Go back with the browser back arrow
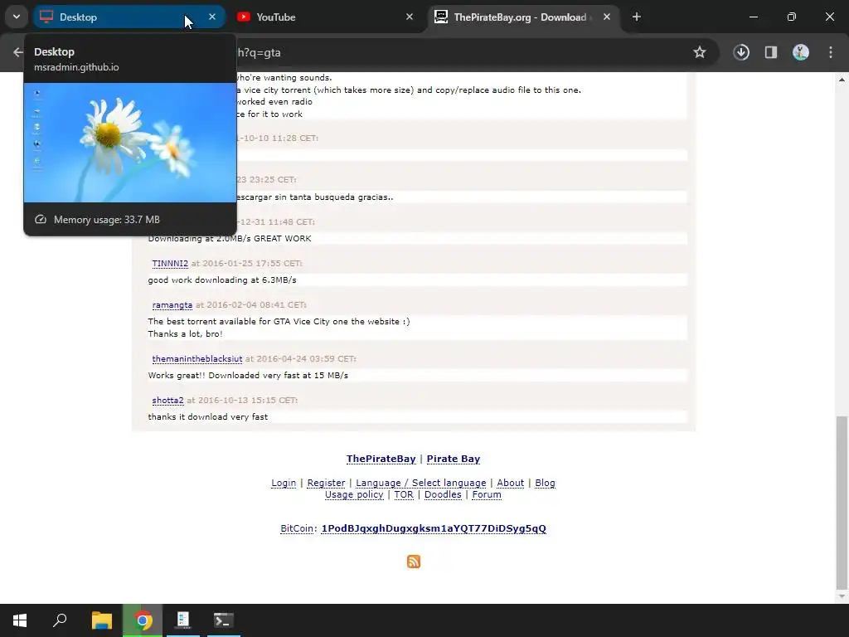Screen dimensions: 849x637 [17, 52]
